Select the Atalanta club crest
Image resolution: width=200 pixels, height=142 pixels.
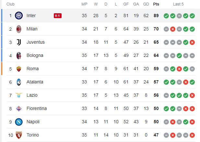[x=19, y=82]
